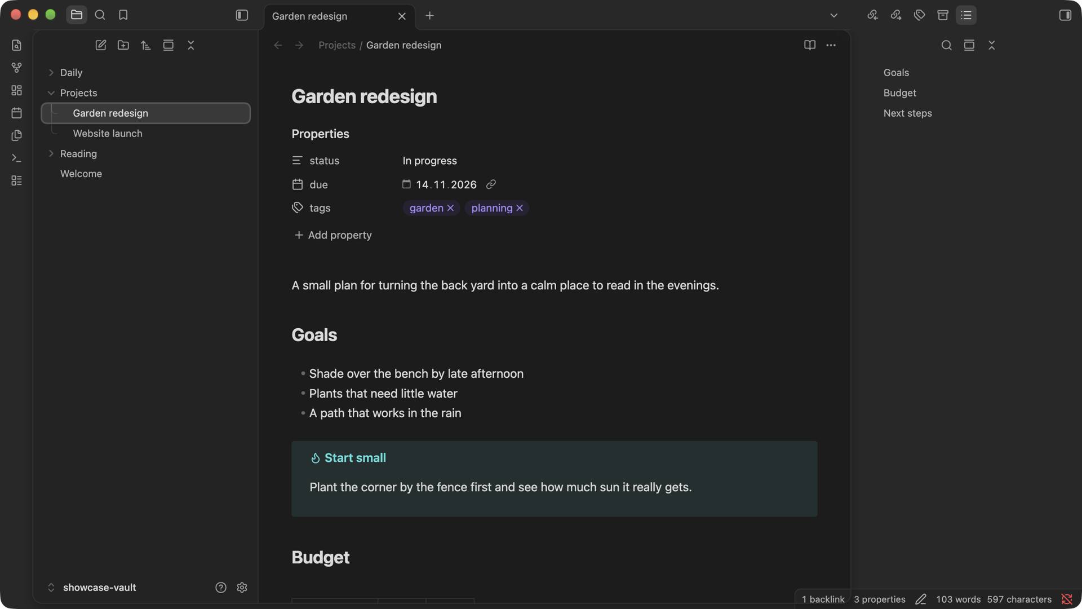Create new canvas from the ribbon

16,90
